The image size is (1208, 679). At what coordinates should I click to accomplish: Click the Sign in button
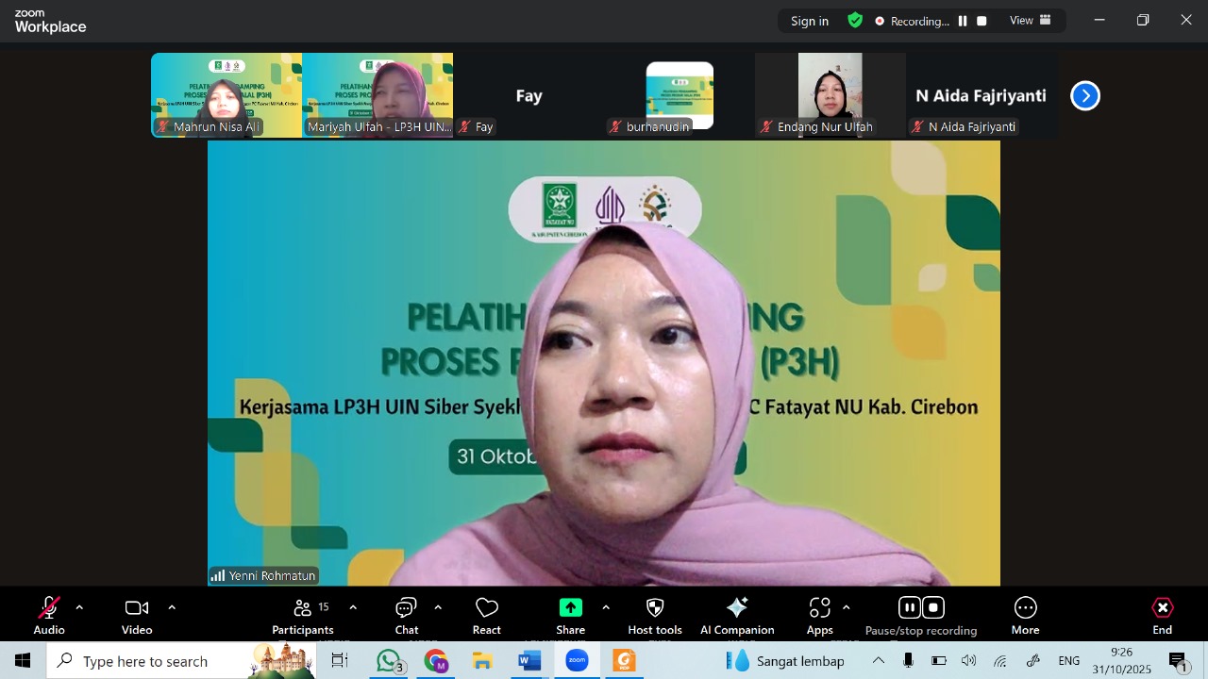[810, 21]
